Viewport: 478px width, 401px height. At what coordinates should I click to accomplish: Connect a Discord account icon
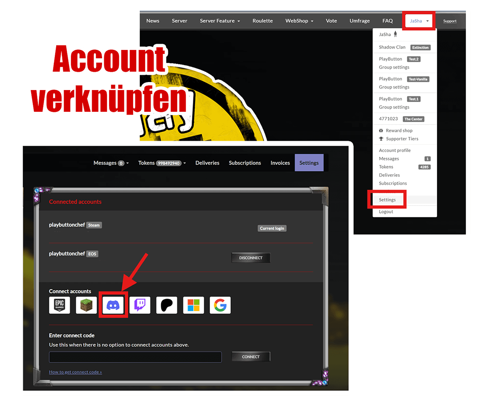113,305
